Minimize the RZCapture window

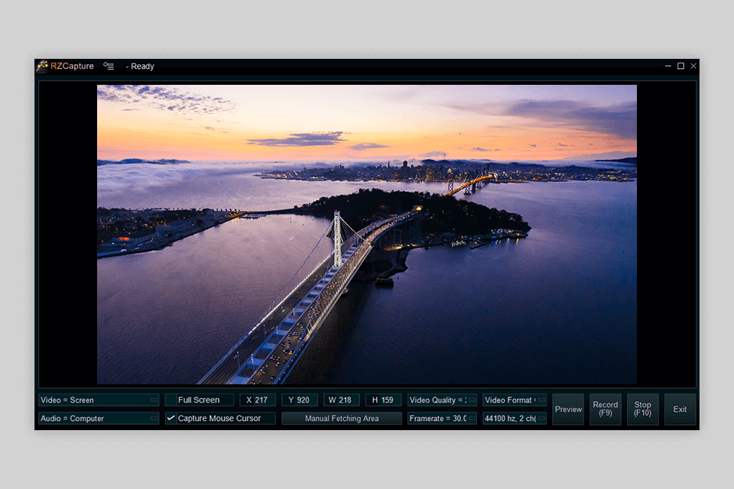coord(668,66)
